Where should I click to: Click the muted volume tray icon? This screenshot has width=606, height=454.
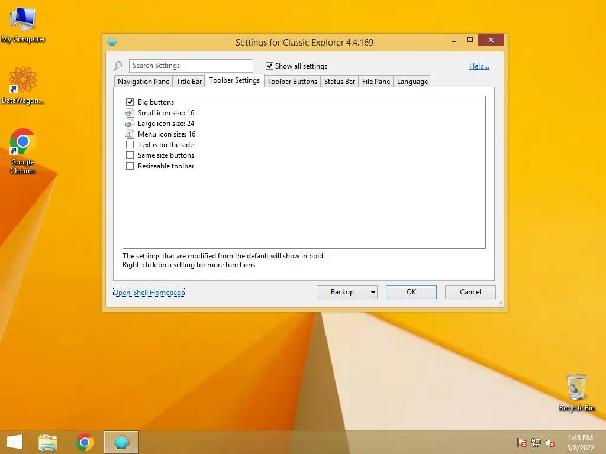[x=550, y=443]
